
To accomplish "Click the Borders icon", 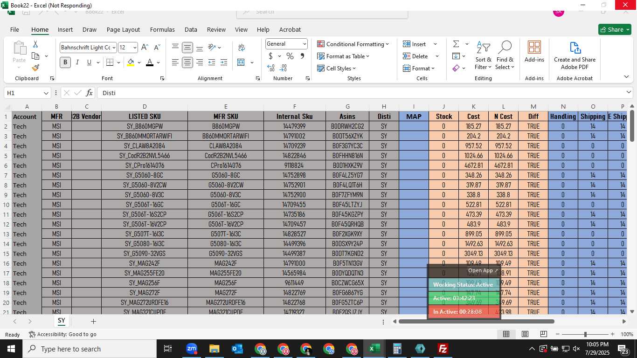I will pyautogui.click(x=110, y=62).
